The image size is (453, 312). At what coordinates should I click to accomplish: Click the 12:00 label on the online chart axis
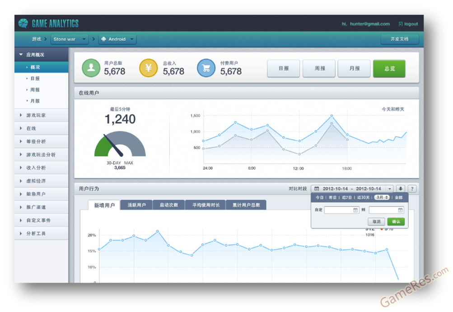298,169
